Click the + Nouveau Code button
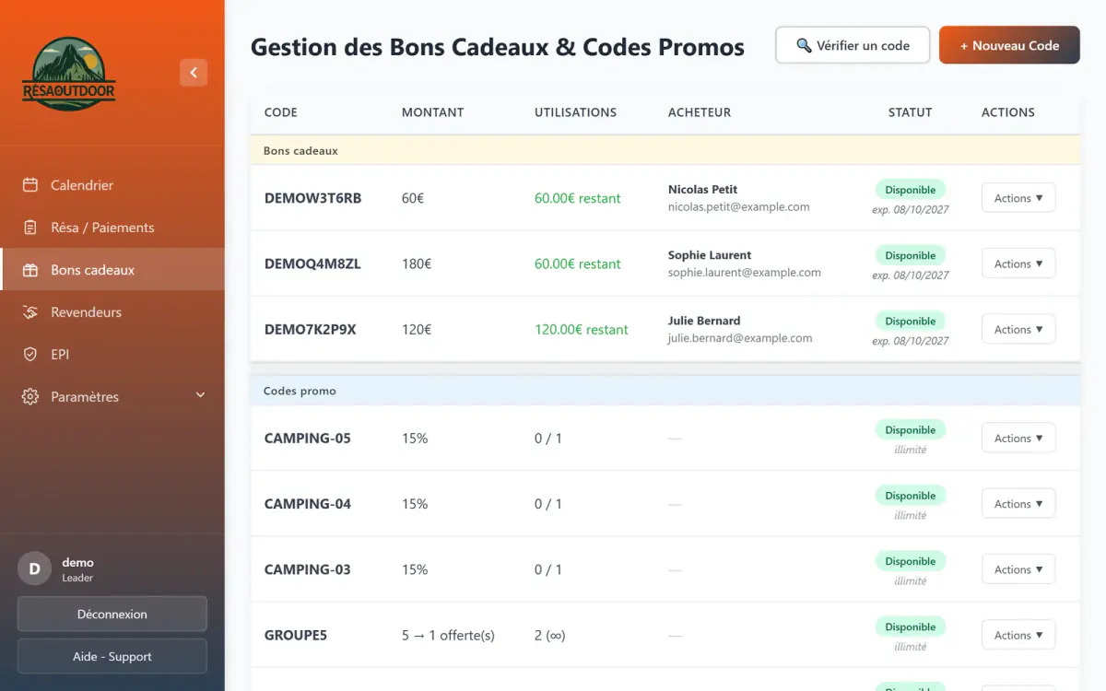The width and height of the screenshot is (1106, 691). click(1009, 45)
